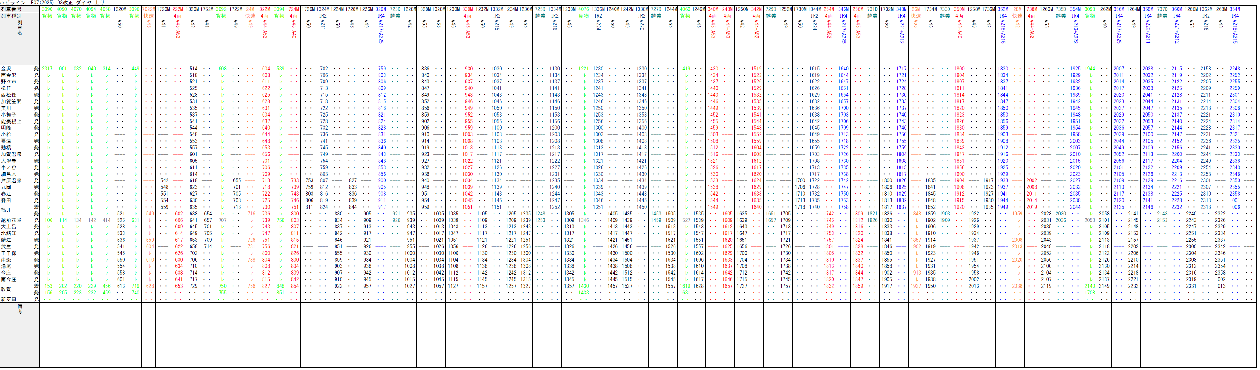Click the 福井 station row label

(6, 210)
